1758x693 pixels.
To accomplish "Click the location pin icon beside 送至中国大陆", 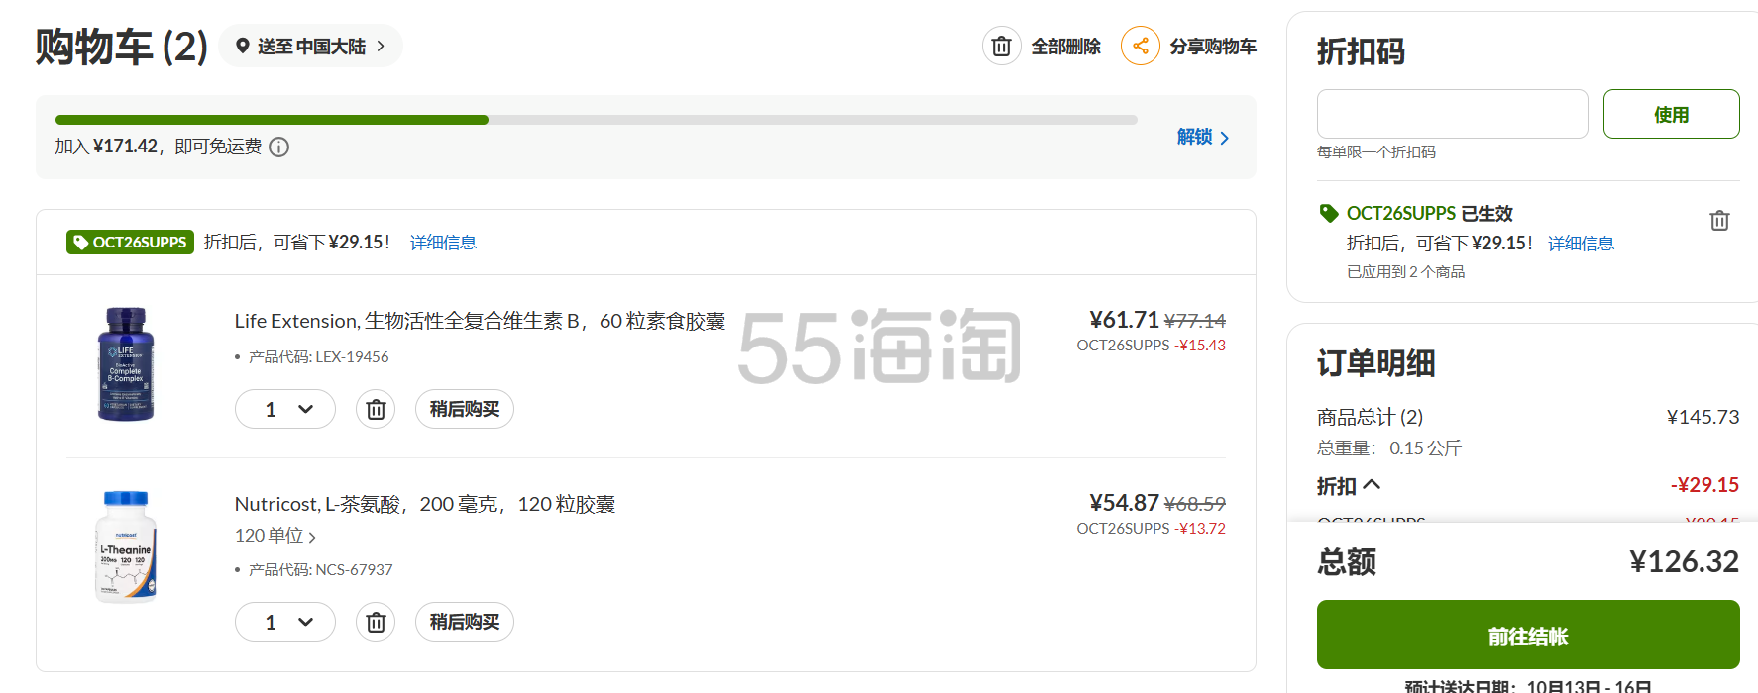I will coord(242,46).
